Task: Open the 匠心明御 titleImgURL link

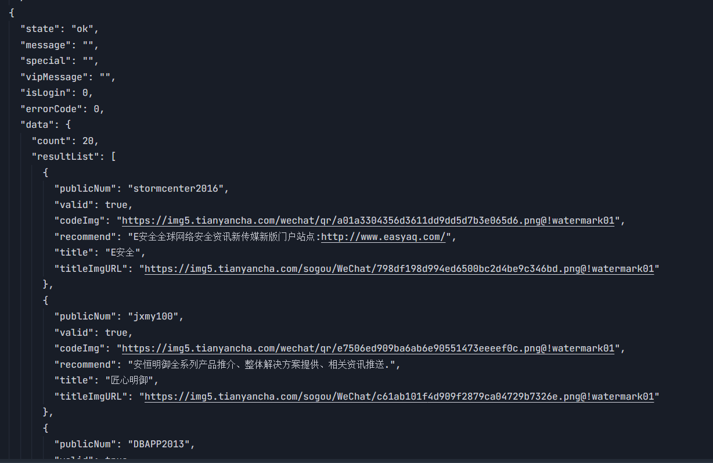Action: click(399, 397)
